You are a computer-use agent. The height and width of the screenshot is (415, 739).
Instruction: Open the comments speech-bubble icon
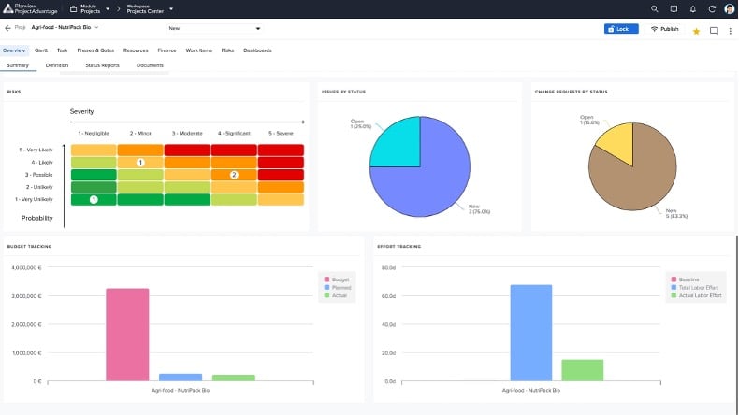(714, 30)
